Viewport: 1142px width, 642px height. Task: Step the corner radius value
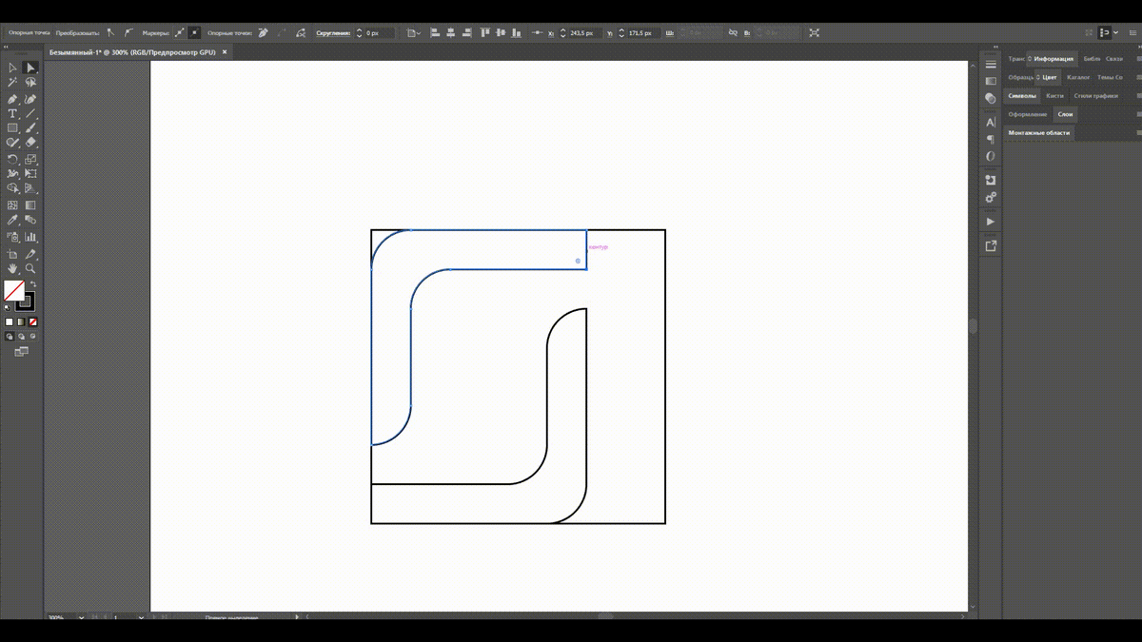click(x=359, y=32)
